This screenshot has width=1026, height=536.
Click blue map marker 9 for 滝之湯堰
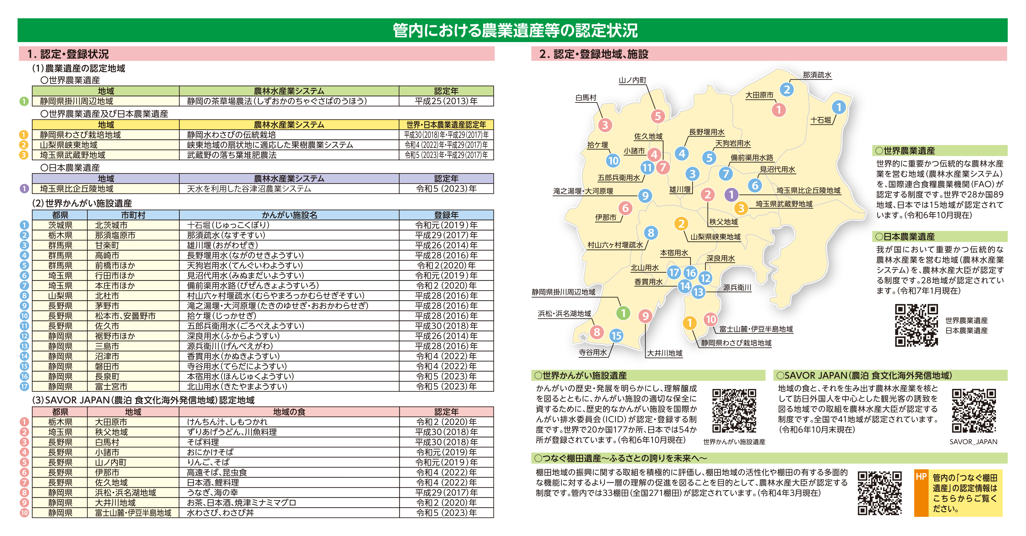tap(645, 195)
